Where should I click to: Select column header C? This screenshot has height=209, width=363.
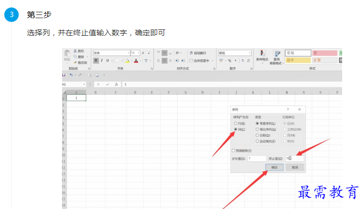tap(116, 92)
